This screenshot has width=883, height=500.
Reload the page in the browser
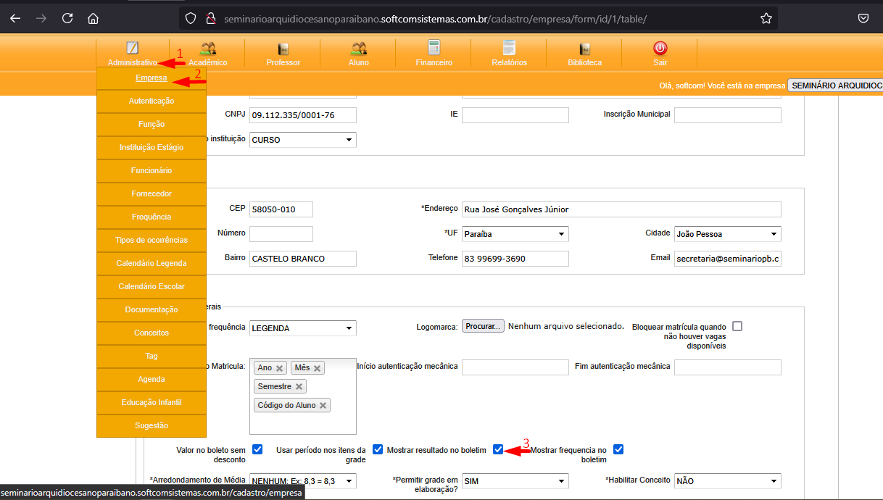coord(67,18)
